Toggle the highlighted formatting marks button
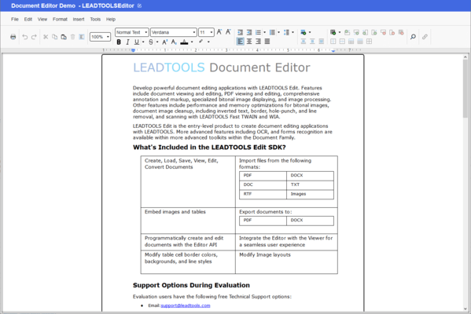 tap(82, 37)
